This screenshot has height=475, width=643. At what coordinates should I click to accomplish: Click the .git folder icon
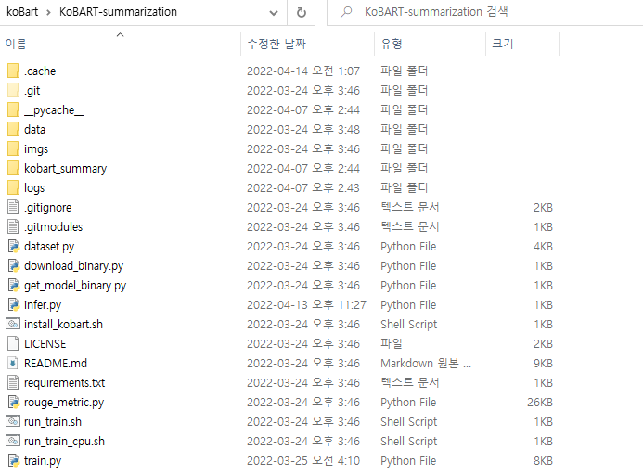pos(13,90)
